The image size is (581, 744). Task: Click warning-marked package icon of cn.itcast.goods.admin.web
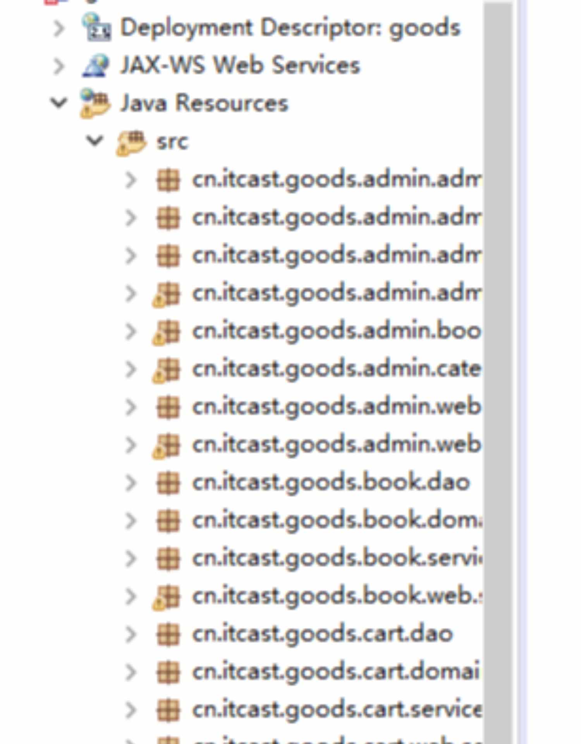pos(167,446)
